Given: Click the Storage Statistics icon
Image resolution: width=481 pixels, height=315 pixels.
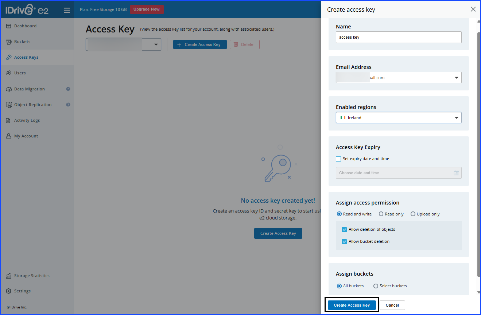Looking at the screenshot, I should point(8,275).
